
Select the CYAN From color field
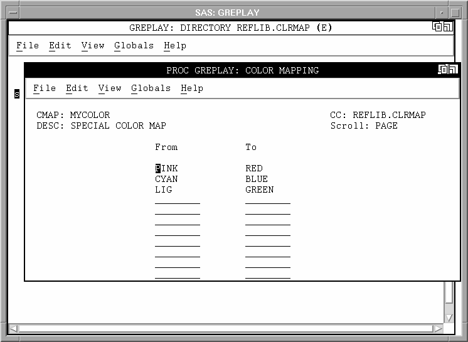click(x=167, y=179)
